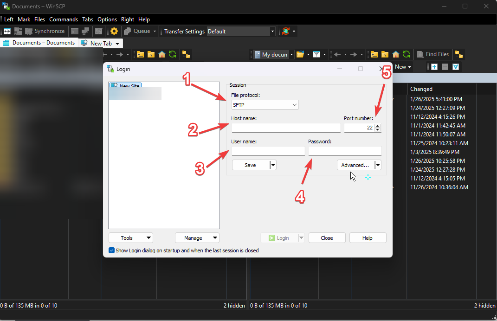Click left panel parent directory folder icon
This screenshot has width=497, height=321.
coord(141,54)
